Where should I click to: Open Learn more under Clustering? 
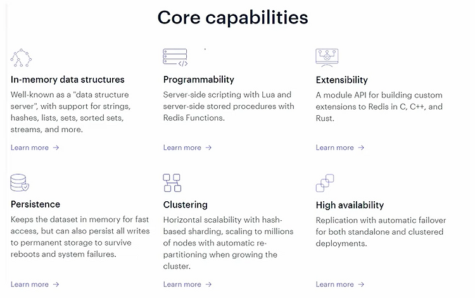[187, 284]
